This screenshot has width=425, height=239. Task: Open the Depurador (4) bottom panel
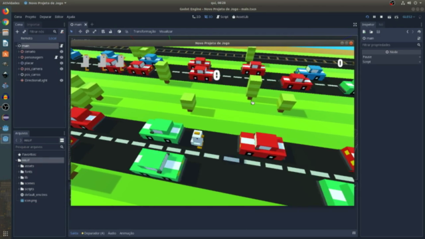point(93,233)
